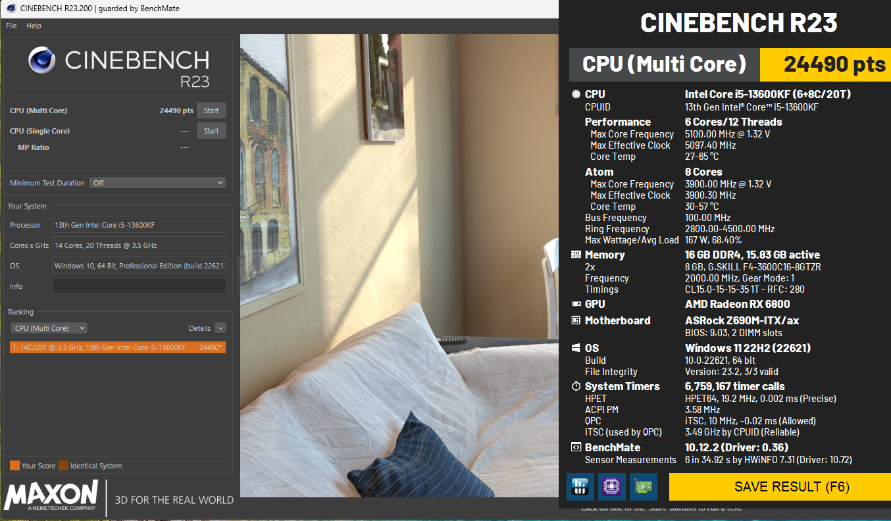Click the Windows logo icon next to OS
Viewport: 891px width, 521px height.
point(576,348)
